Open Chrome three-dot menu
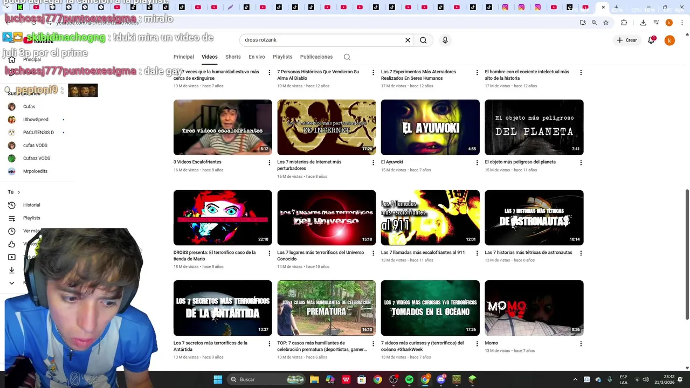Image resolution: width=690 pixels, height=388 pixels. click(x=682, y=23)
